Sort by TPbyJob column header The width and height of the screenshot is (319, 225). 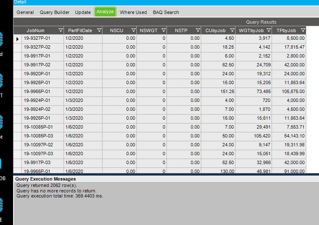tap(286, 30)
